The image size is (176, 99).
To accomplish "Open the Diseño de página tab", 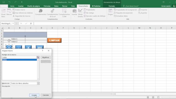I will pos(34,6).
